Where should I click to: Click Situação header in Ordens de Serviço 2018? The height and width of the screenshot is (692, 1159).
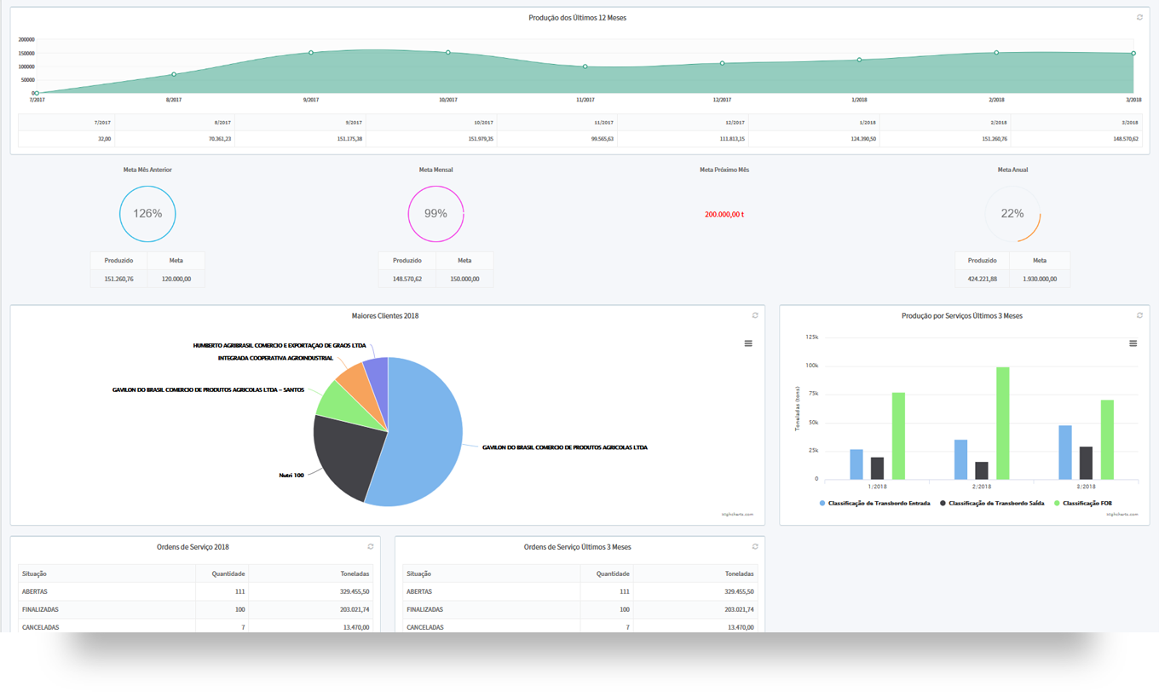coord(36,574)
